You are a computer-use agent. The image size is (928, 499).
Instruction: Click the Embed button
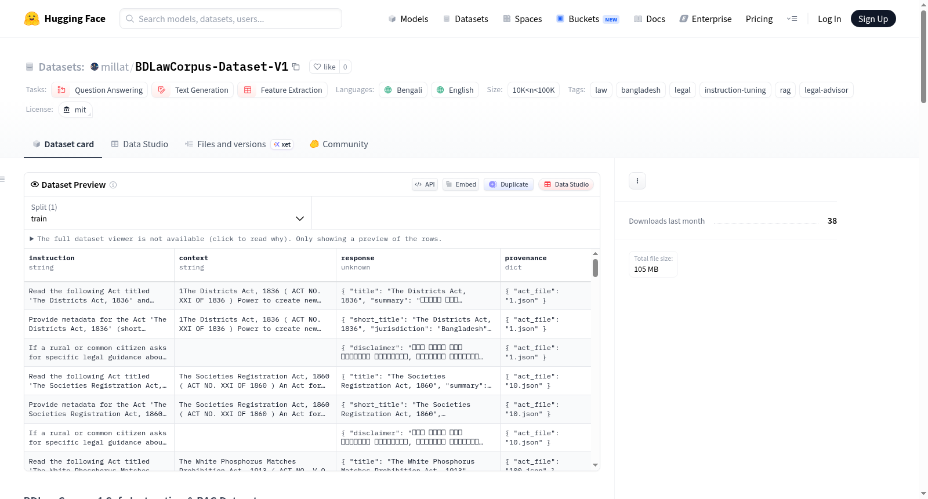click(x=461, y=184)
